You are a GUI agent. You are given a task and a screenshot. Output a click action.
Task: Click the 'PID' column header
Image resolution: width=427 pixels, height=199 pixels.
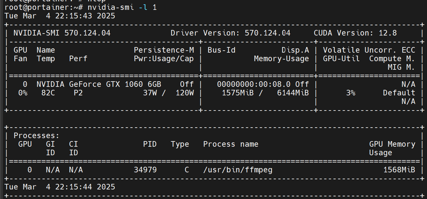click(150, 144)
